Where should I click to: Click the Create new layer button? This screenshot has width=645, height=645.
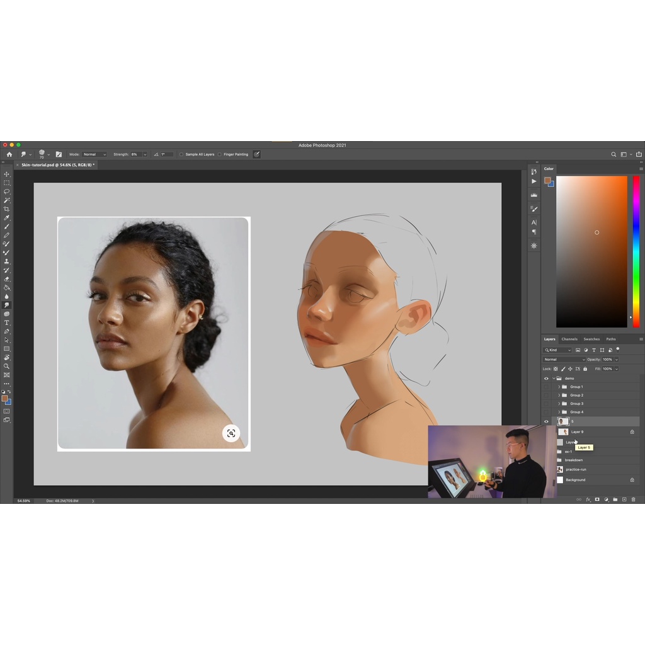(624, 499)
